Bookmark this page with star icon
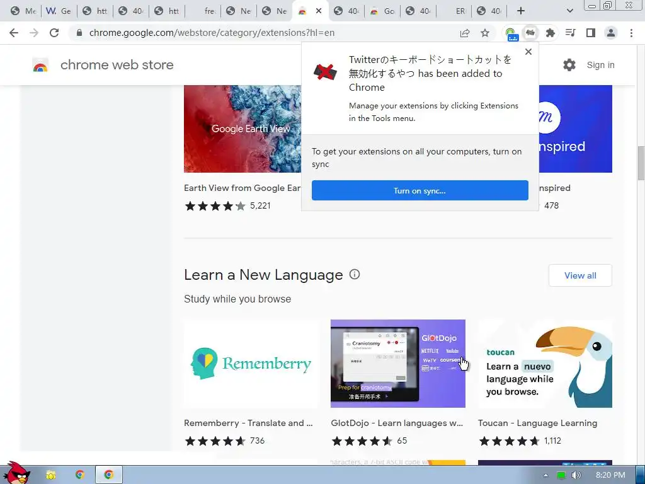Screen dimensions: 645x484 click(485, 33)
